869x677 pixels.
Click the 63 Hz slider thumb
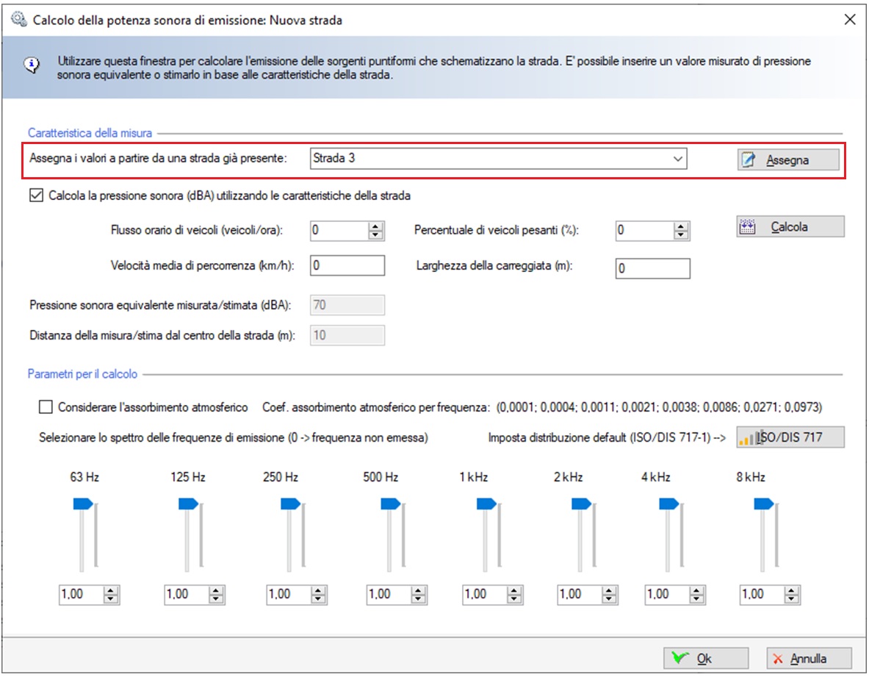pos(83,504)
